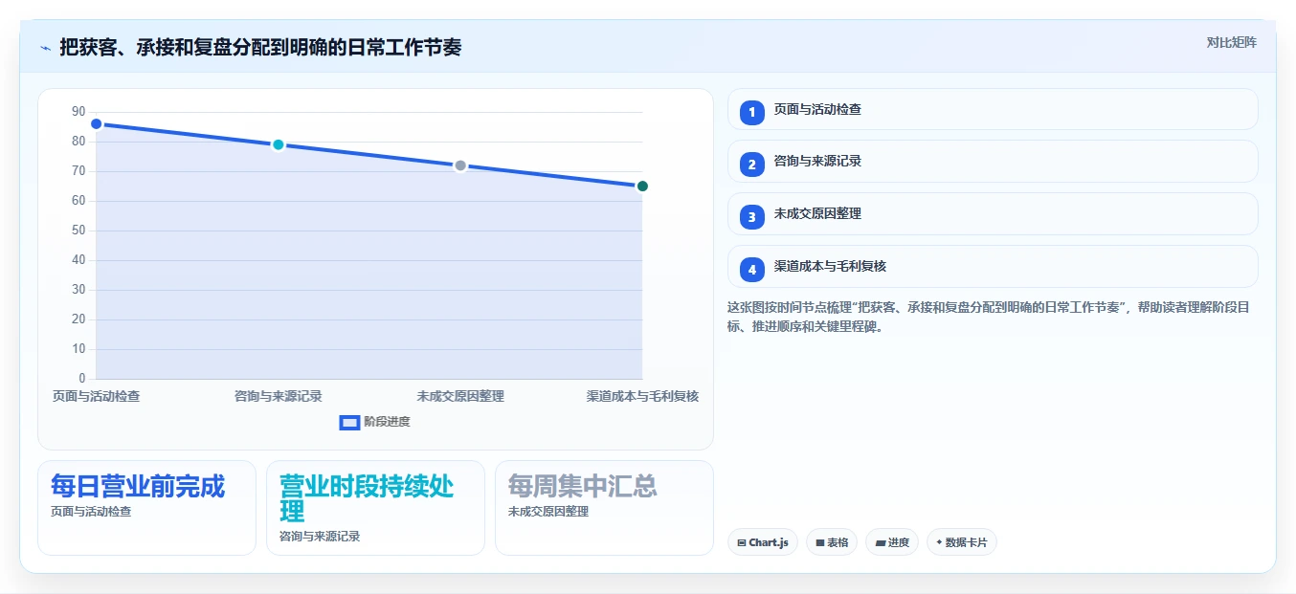Click the x-axis label 未成交原因整理
Screen dimensions: 1296x594
coord(460,396)
